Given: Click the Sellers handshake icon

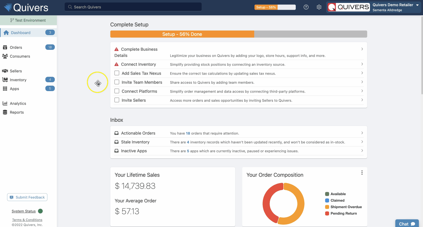Looking at the screenshot, I should point(5,71).
